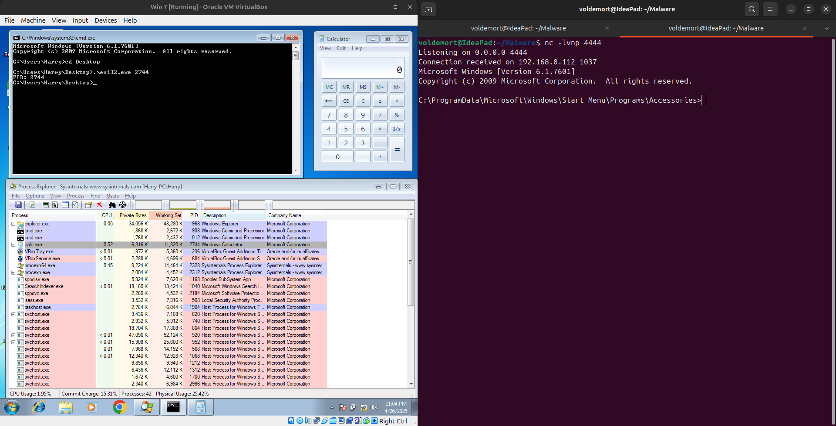Click the Calculator CE button
Screen dimensions: 836x426
pyautogui.click(x=346, y=101)
